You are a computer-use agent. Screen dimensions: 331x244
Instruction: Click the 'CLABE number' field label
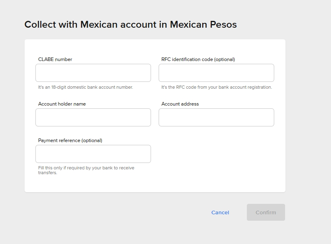55,59
